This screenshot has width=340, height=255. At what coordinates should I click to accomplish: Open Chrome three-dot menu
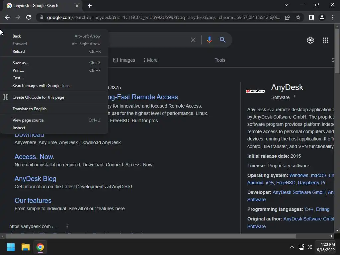333,17
